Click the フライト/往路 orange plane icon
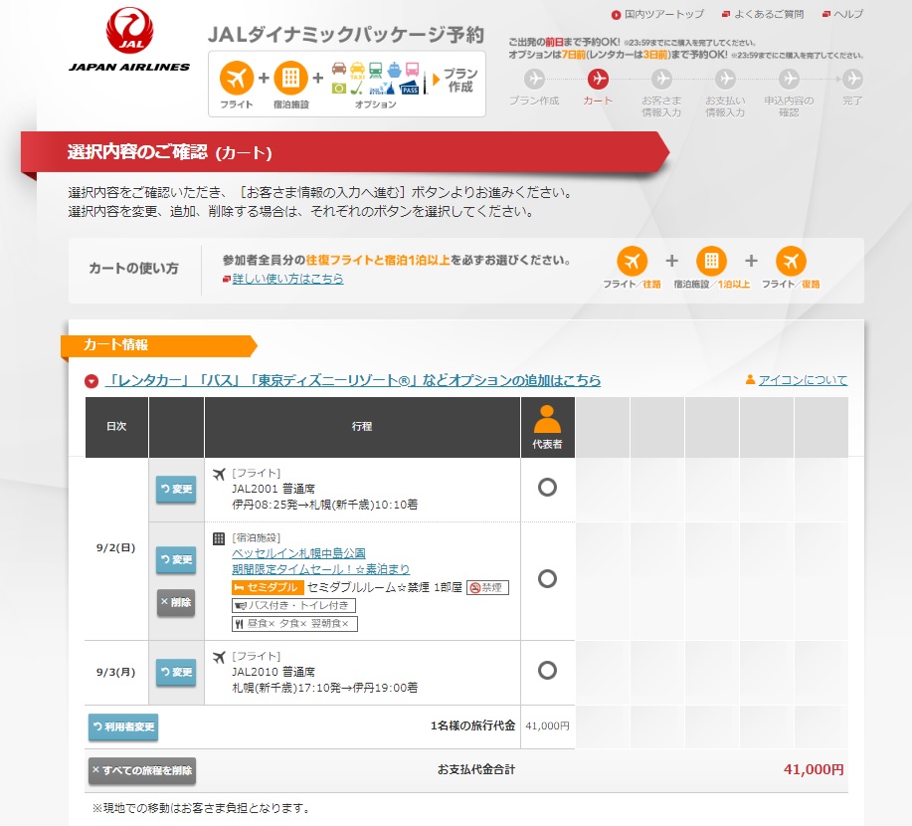Viewport: 912px width, 826px height. (632, 261)
